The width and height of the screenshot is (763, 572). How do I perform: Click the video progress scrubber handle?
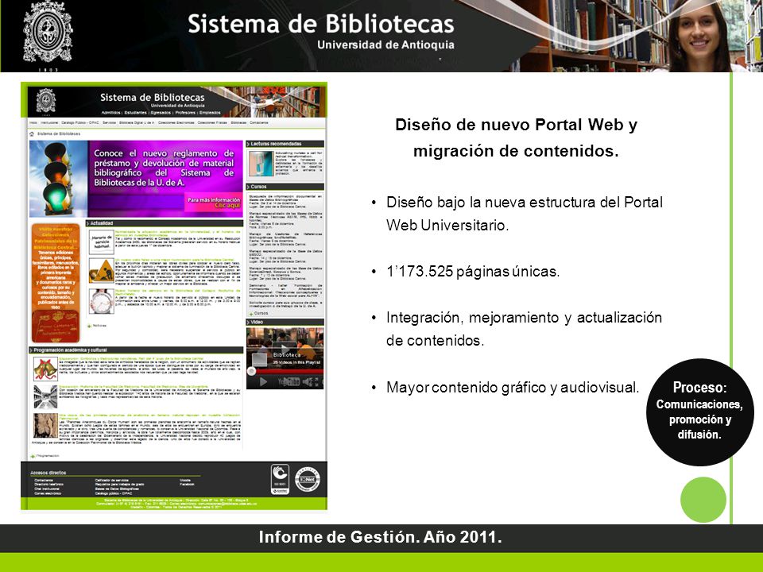click(252, 371)
